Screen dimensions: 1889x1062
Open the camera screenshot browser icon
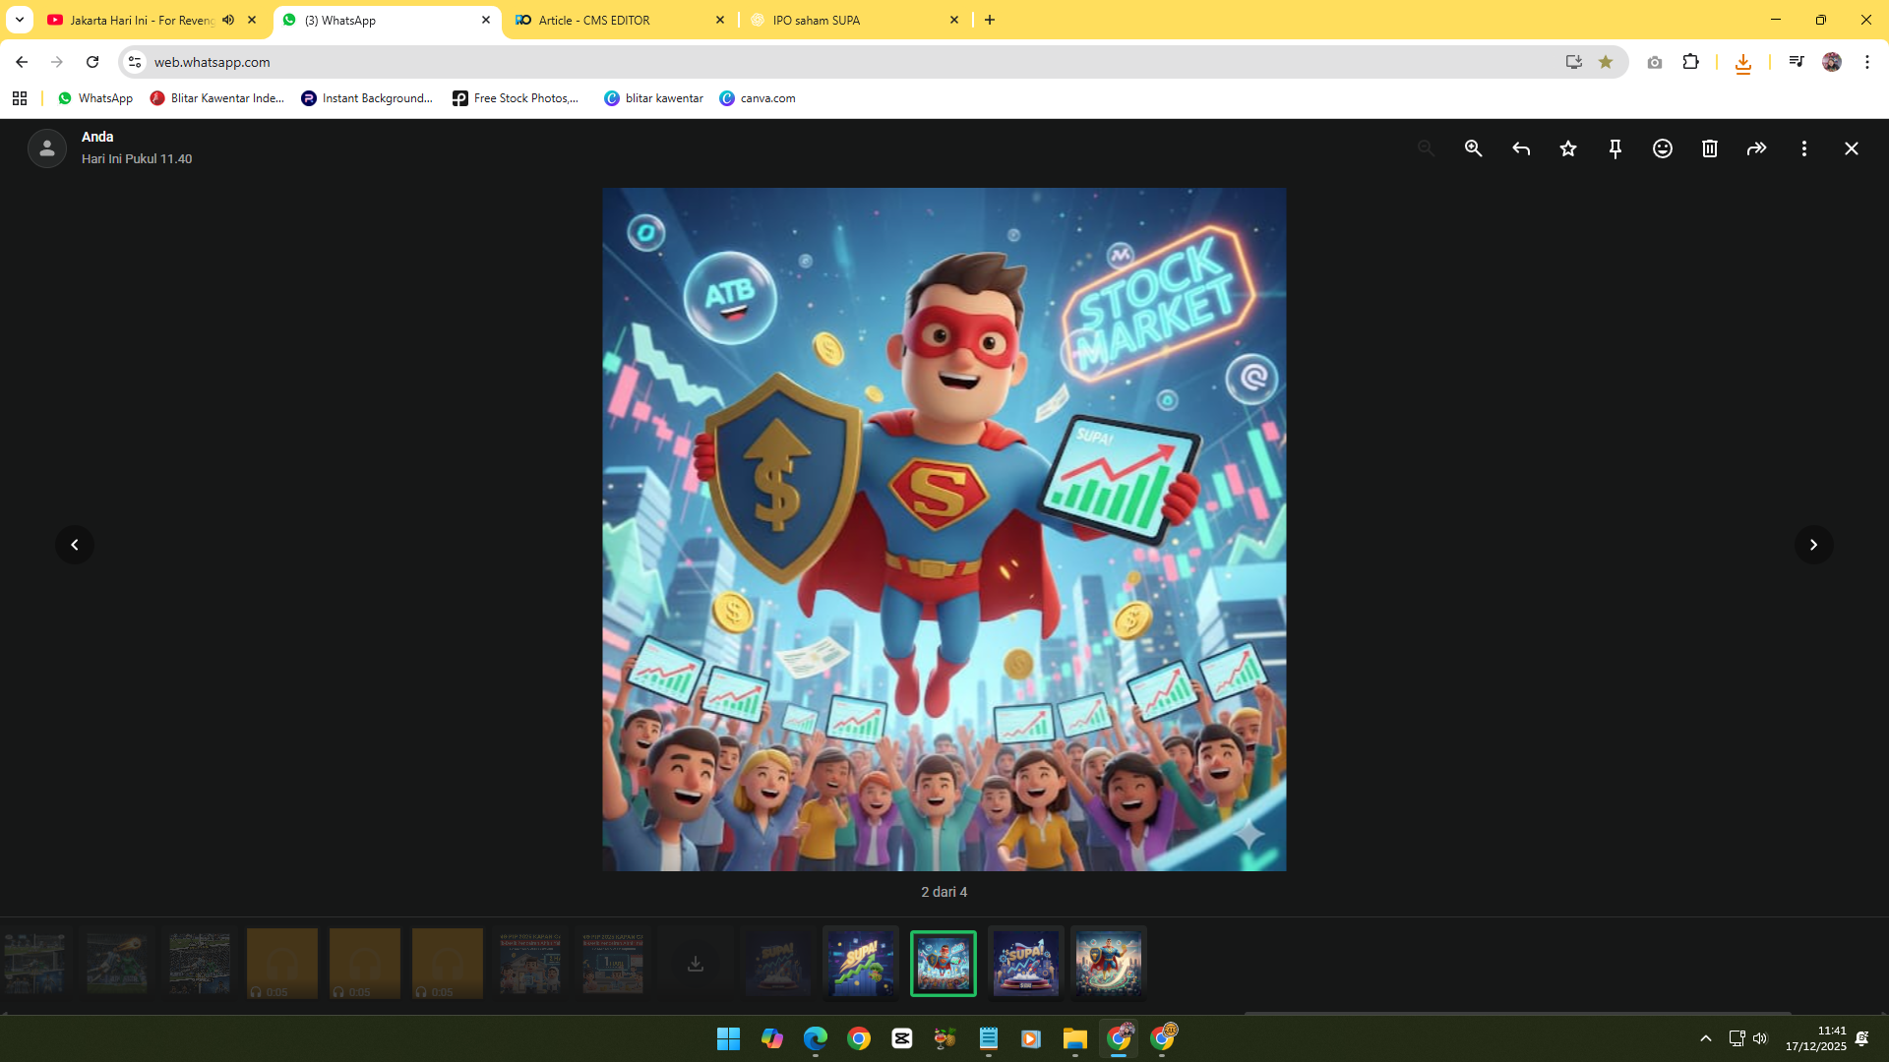pos(1655,62)
